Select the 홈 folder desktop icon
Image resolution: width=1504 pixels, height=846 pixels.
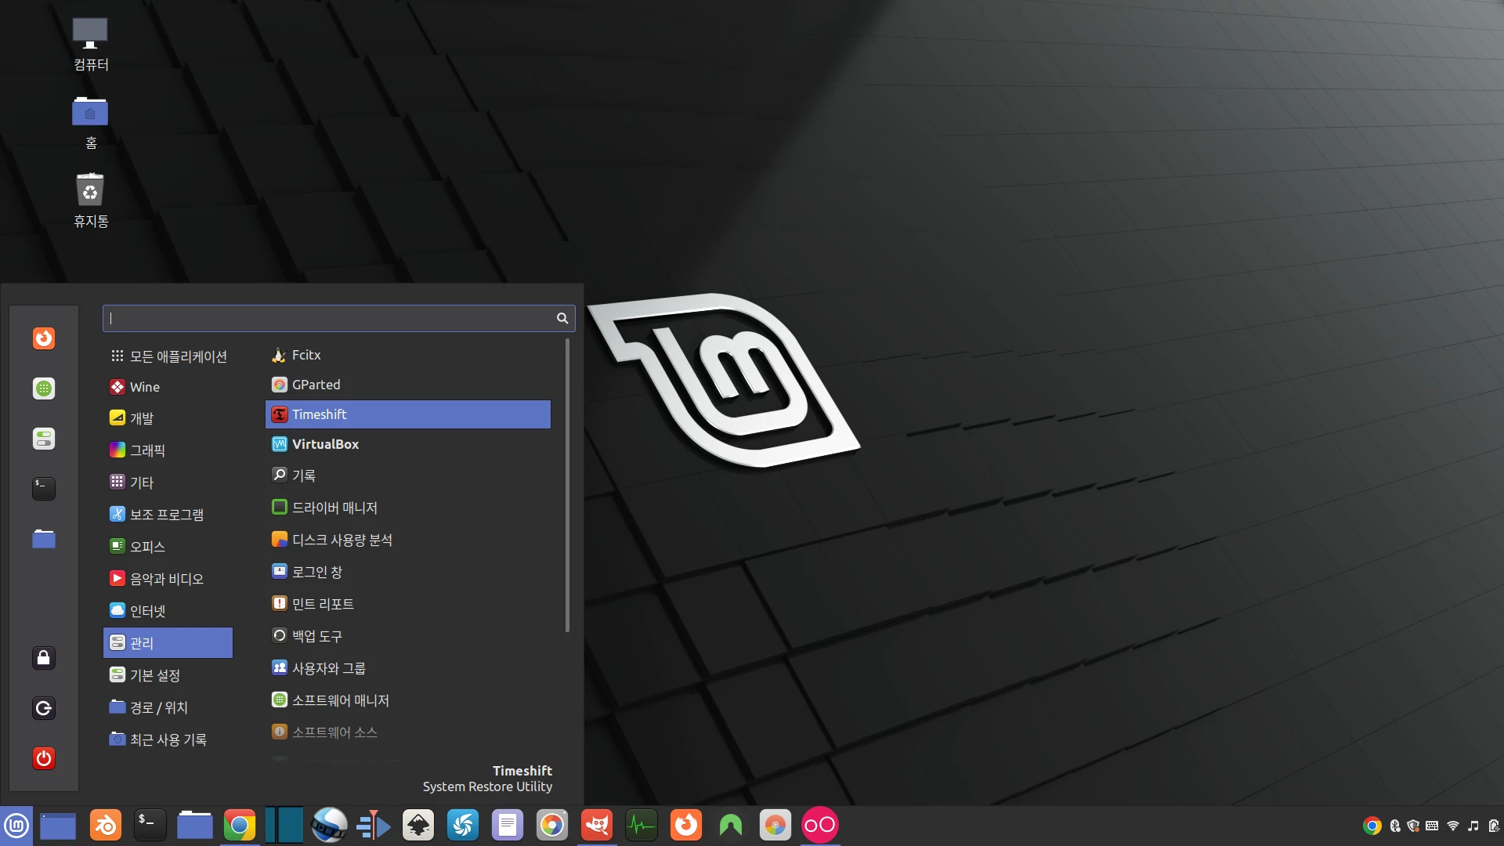[91, 123]
